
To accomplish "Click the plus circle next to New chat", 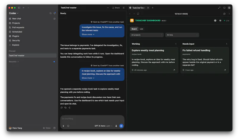I will coord(55,19).
